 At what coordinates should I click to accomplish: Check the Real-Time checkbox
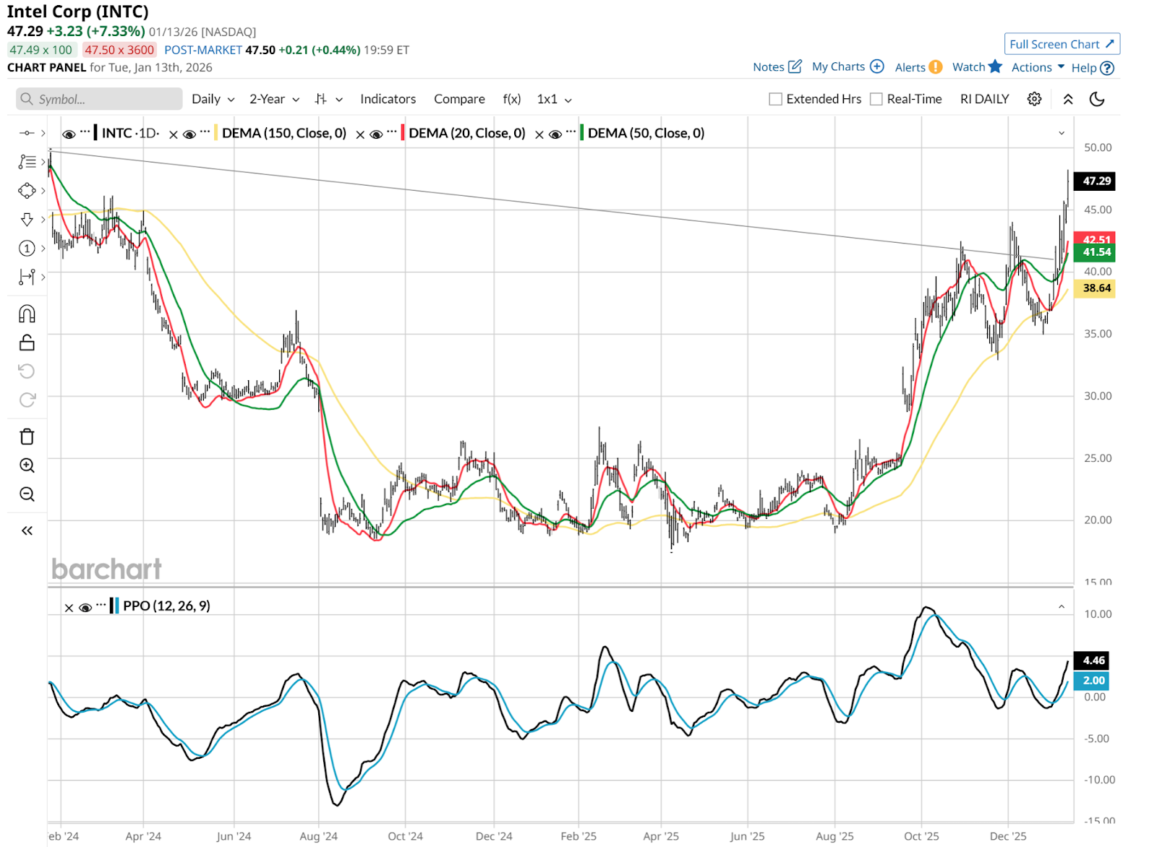point(876,99)
